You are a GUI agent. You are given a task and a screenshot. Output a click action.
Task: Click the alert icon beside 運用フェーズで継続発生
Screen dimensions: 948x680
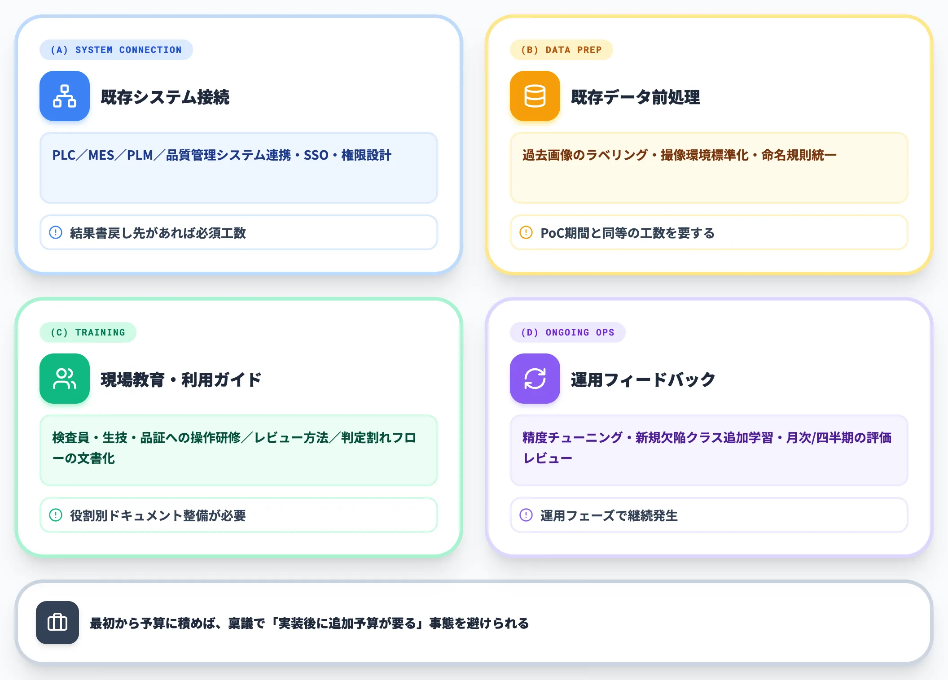coord(526,515)
